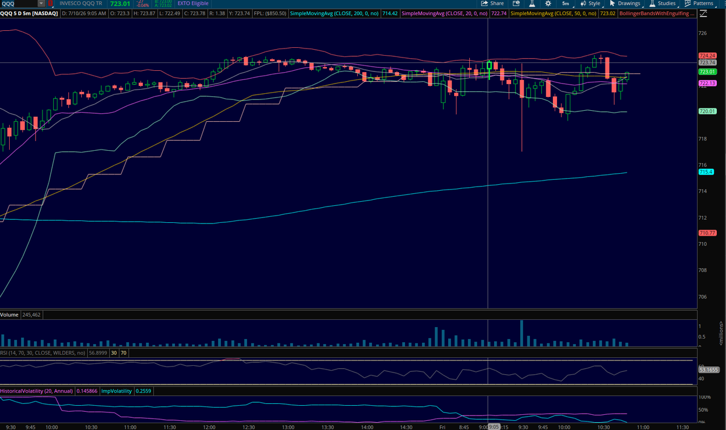This screenshot has height=430, width=726.
Task: Click the 723.01 last price in header
Action: click(120, 4)
